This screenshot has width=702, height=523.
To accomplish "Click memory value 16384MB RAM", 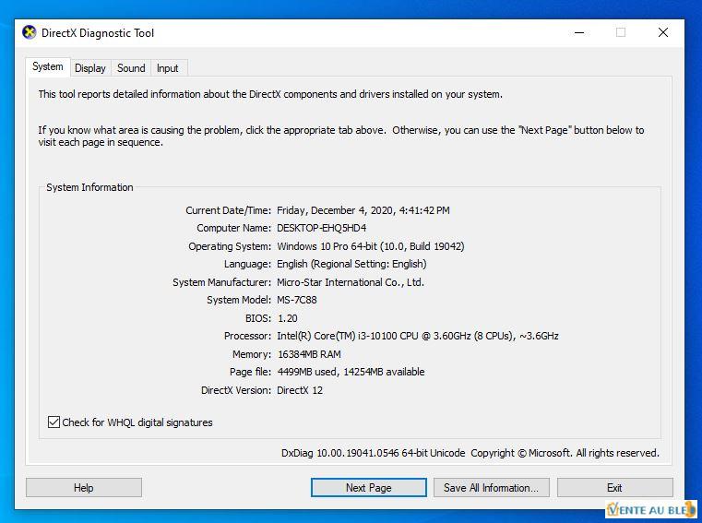I will (x=309, y=354).
